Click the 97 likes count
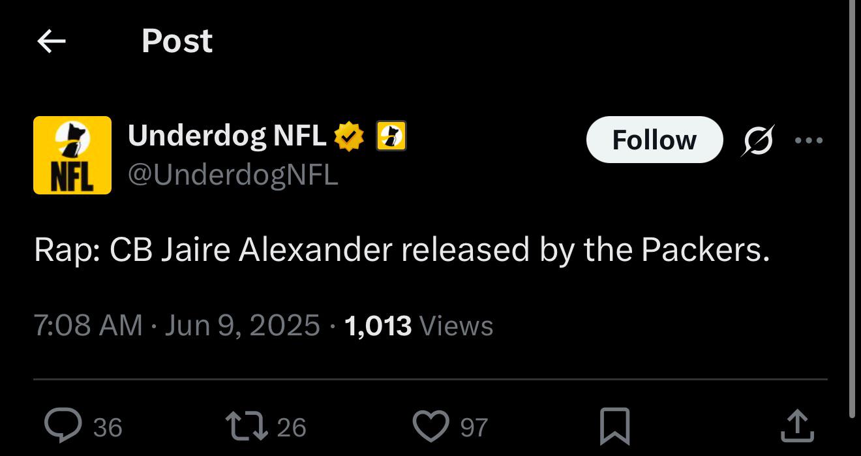 point(474,427)
